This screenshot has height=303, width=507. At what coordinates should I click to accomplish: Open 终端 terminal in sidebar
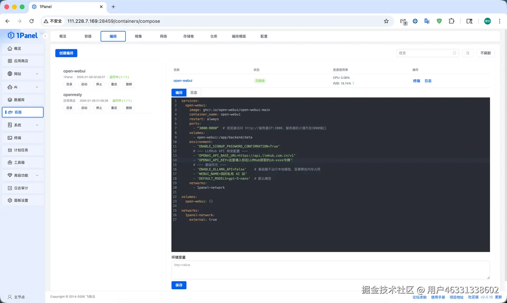click(x=23, y=138)
